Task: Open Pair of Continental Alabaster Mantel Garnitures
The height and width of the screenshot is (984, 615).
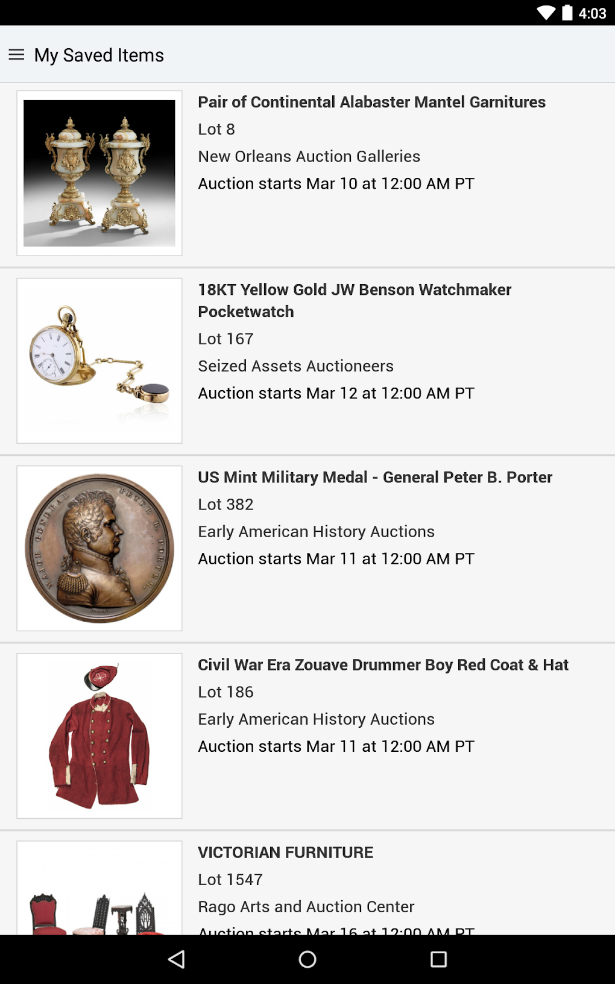Action: pyautogui.click(x=371, y=102)
